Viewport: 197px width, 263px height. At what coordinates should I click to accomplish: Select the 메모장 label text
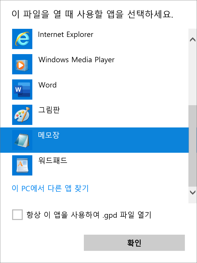point(49,135)
